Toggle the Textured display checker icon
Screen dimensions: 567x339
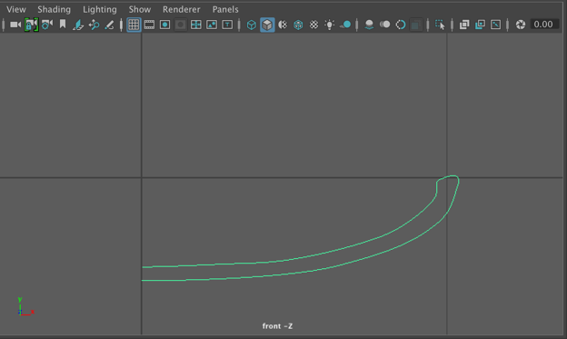coord(313,25)
